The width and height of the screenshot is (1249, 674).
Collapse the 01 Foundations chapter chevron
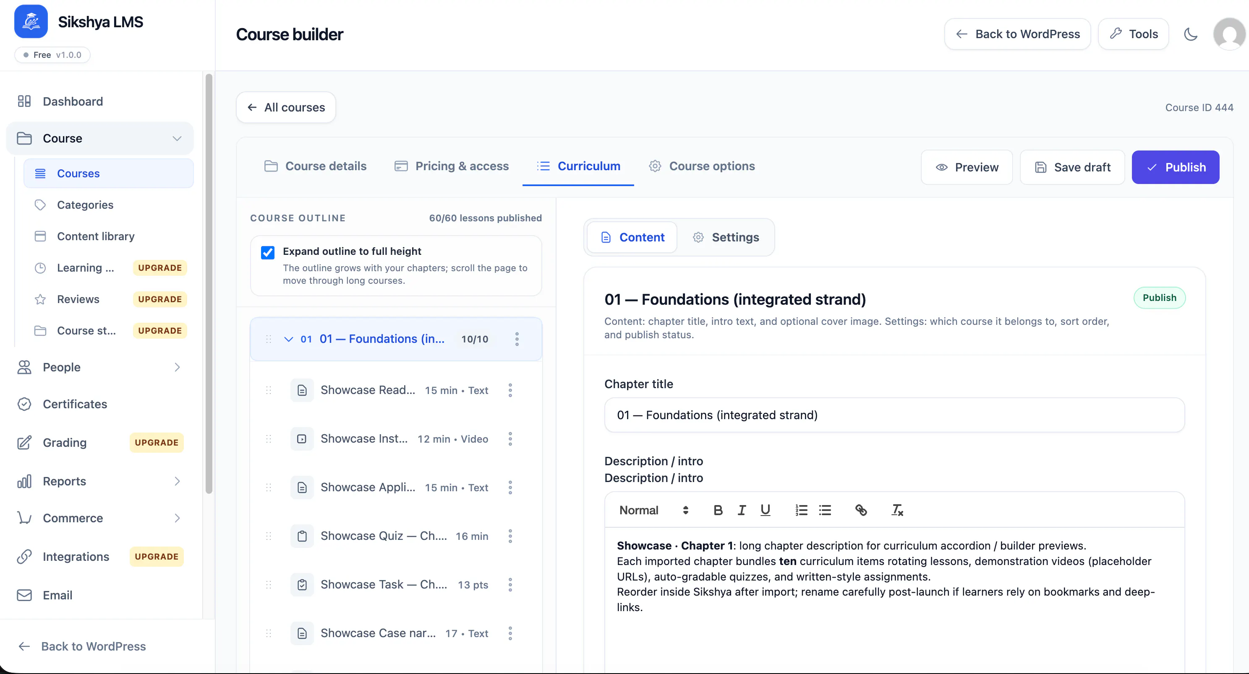288,339
